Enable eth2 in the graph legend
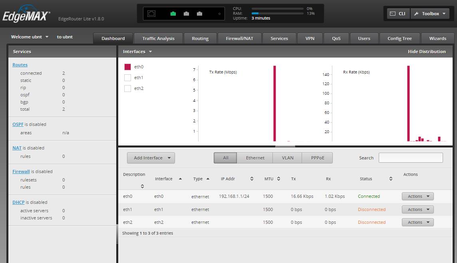 [x=127, y=88]
